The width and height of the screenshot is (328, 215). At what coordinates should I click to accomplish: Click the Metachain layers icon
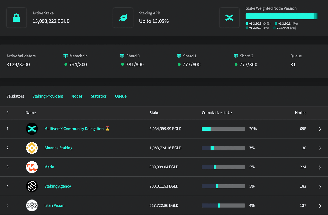point(65,56)
